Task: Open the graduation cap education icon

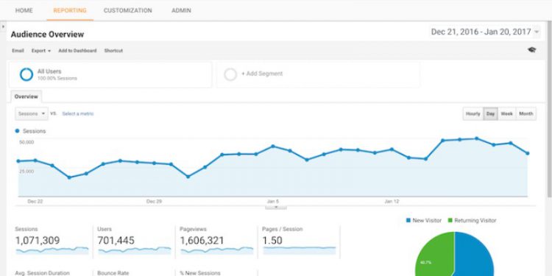Action: coord(531,50)
